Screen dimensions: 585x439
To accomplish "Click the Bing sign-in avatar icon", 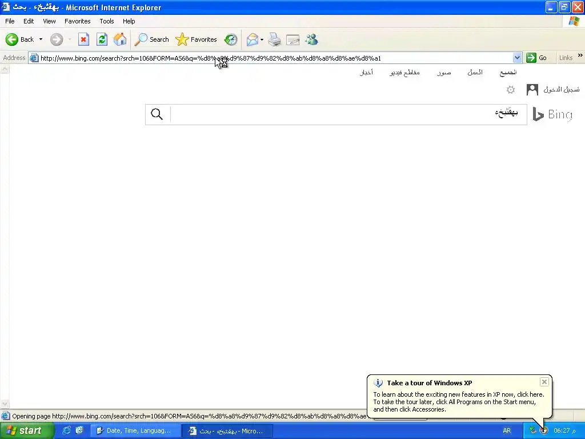I will pos(532,90).
